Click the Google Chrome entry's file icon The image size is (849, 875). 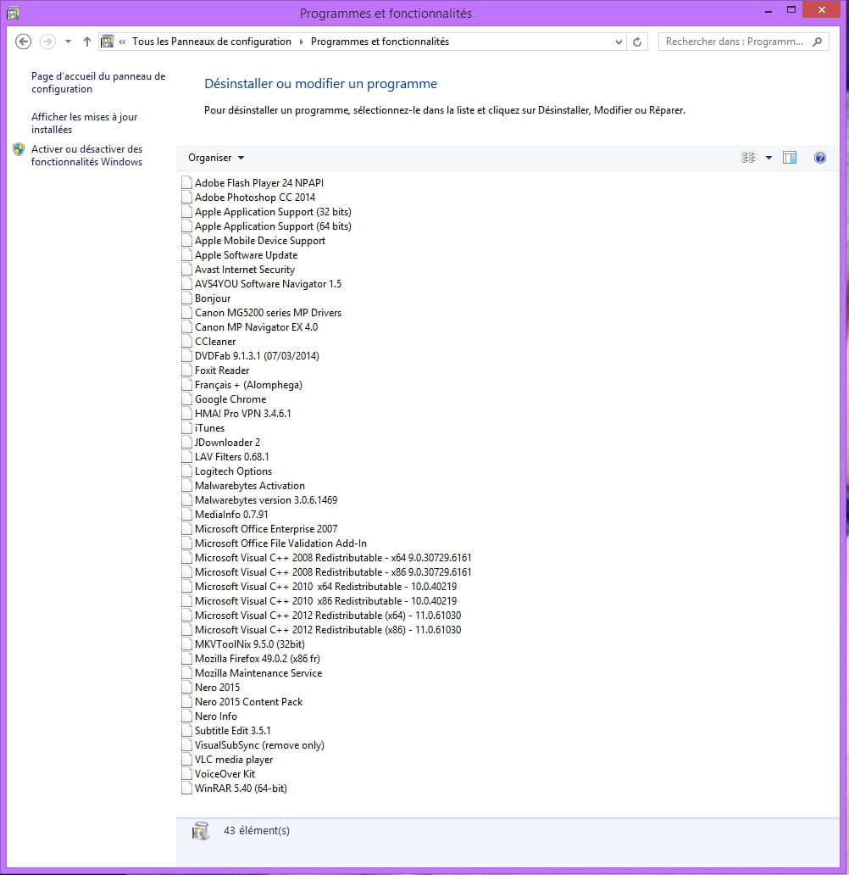coord(187,399)
